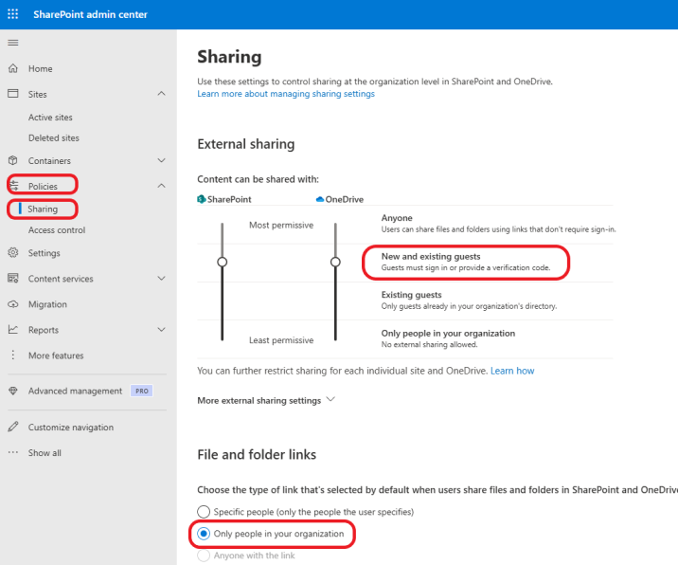The height and width of the screenshot is (565, 678).
Task: Open More features in navigation
Action: (x=56, y=355)
